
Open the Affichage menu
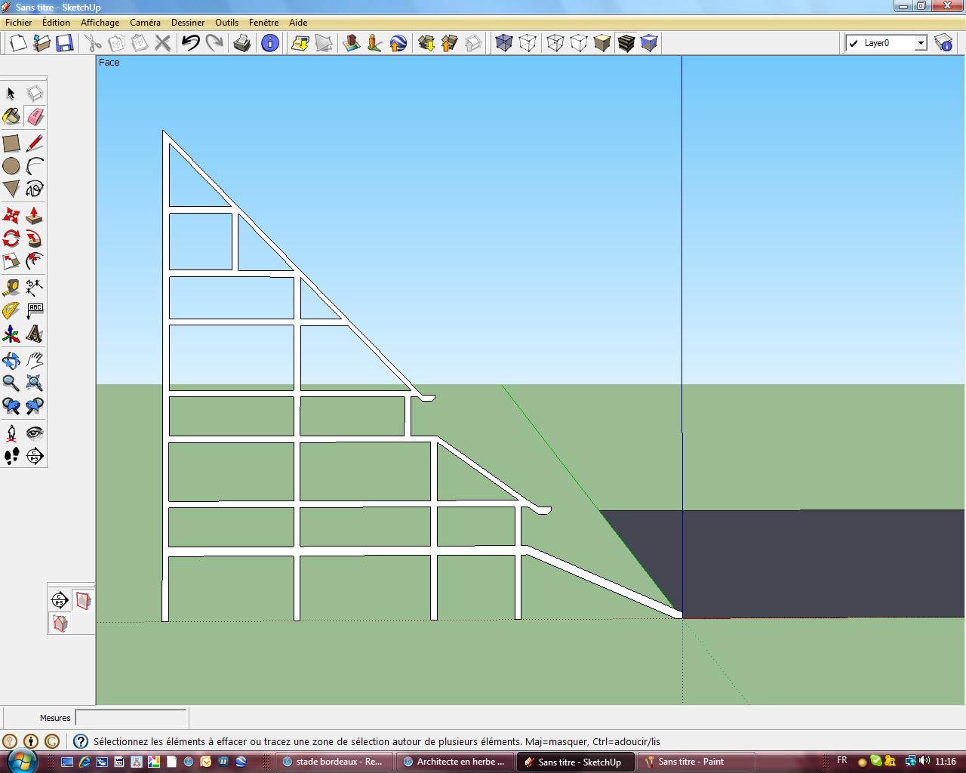tap(100, 23)
